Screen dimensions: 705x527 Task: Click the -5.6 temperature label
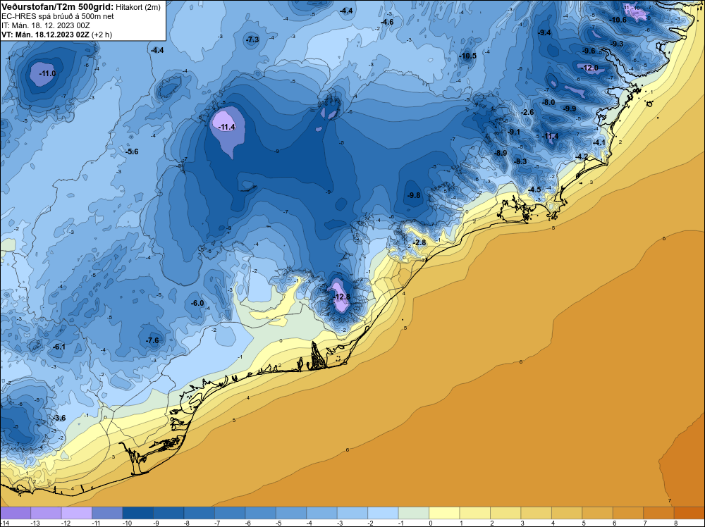pyautogui.click(x=132, y=151)
